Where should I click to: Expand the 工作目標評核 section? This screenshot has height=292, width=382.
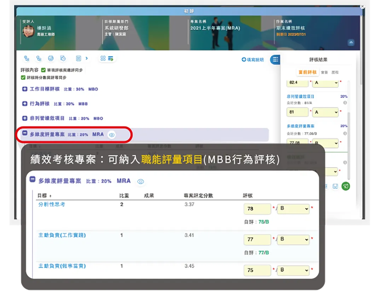pyautogui.click(x=25, y=89)
